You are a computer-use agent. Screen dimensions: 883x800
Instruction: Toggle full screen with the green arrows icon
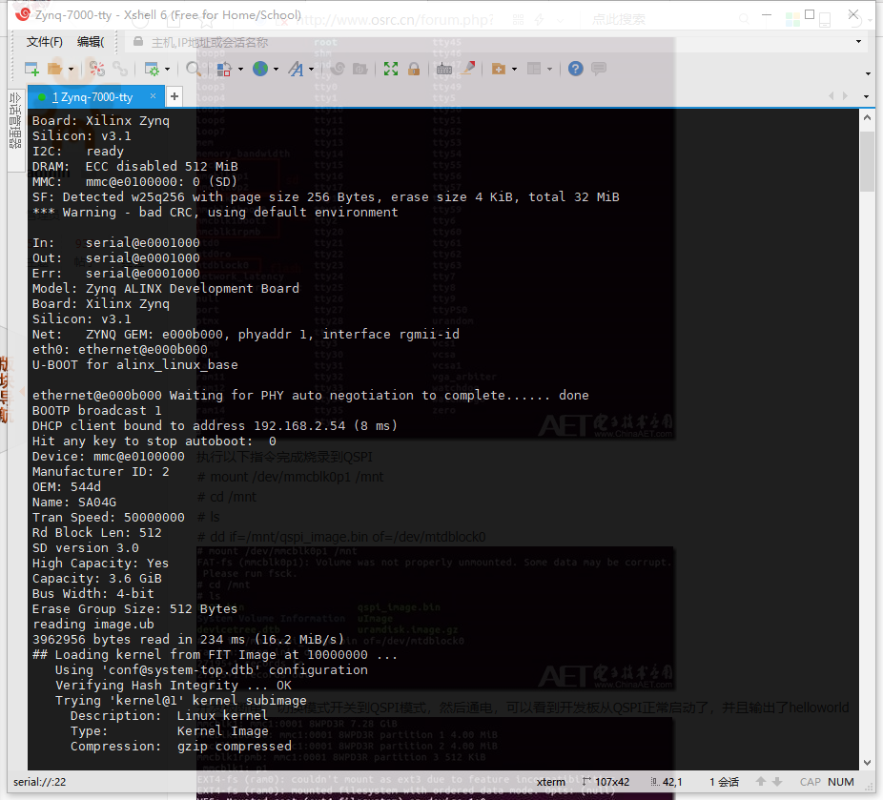pyautogui.click(x=389, y=69)
